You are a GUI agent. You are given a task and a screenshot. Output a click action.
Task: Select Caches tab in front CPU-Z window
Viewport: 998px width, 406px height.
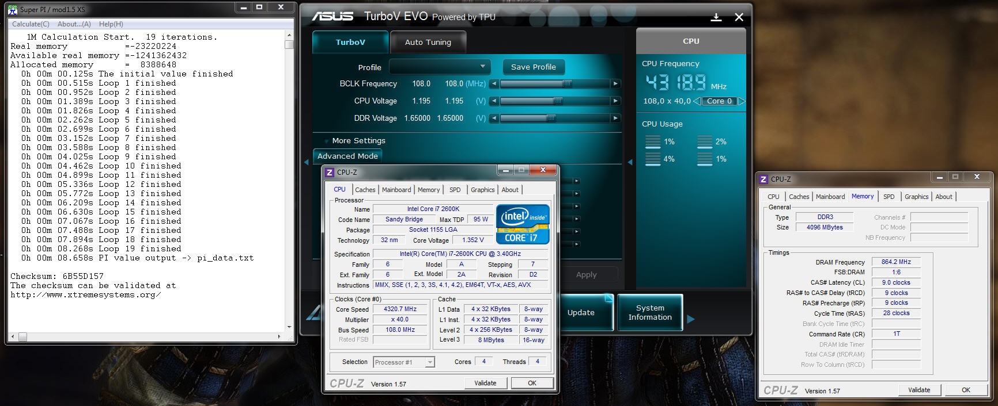tap(365, 190)
